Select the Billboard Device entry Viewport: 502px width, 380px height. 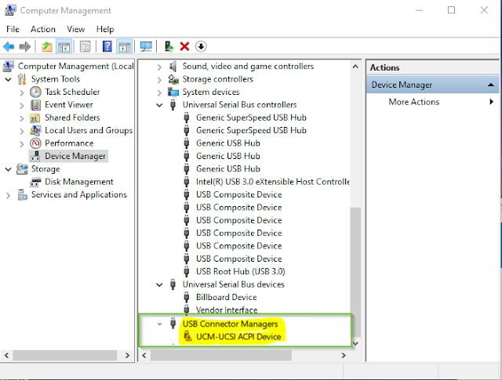coord(227,297)
